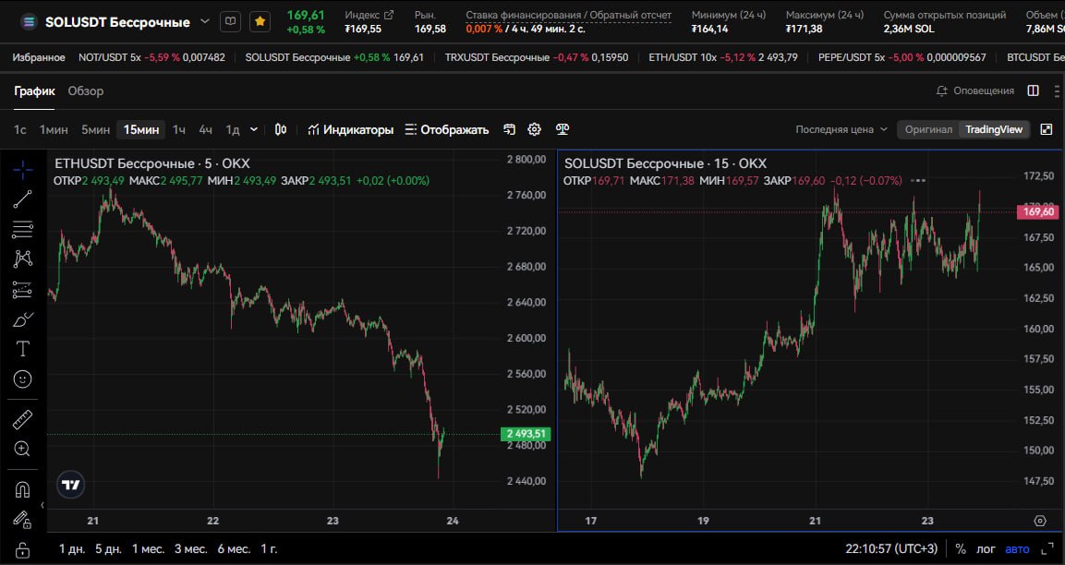Viewport: 1065px width, 565px height.
Task: Open candlestick chart type selector
Action: [x=281, y=129]
